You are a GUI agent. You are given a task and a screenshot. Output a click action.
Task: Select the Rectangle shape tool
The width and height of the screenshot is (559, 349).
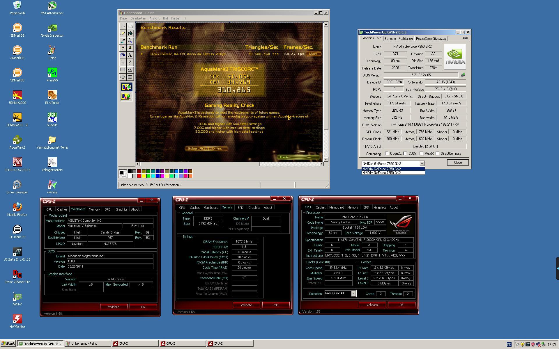pyautogui.click(x=123, y=70)
